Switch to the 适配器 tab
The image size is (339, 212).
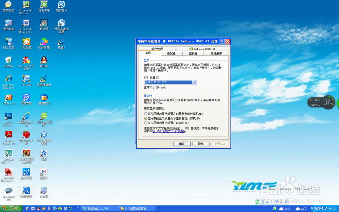click(171, 53)
